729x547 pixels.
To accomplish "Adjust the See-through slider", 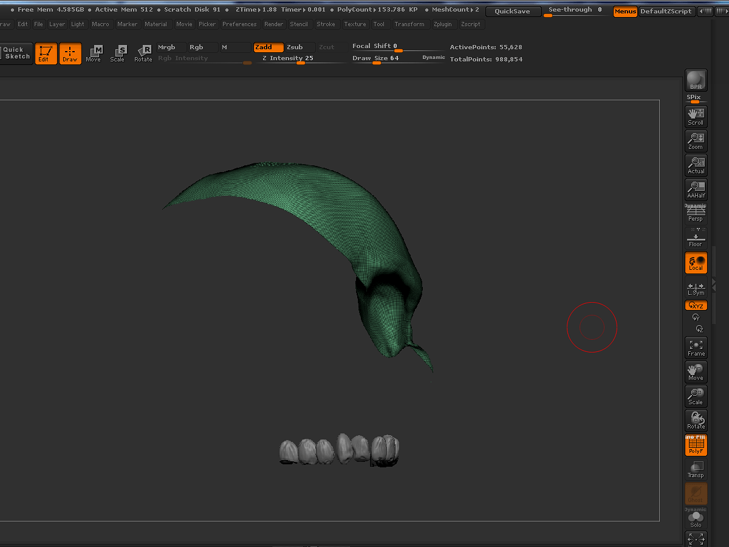I will pyautogui.click(x=575, y=12).
